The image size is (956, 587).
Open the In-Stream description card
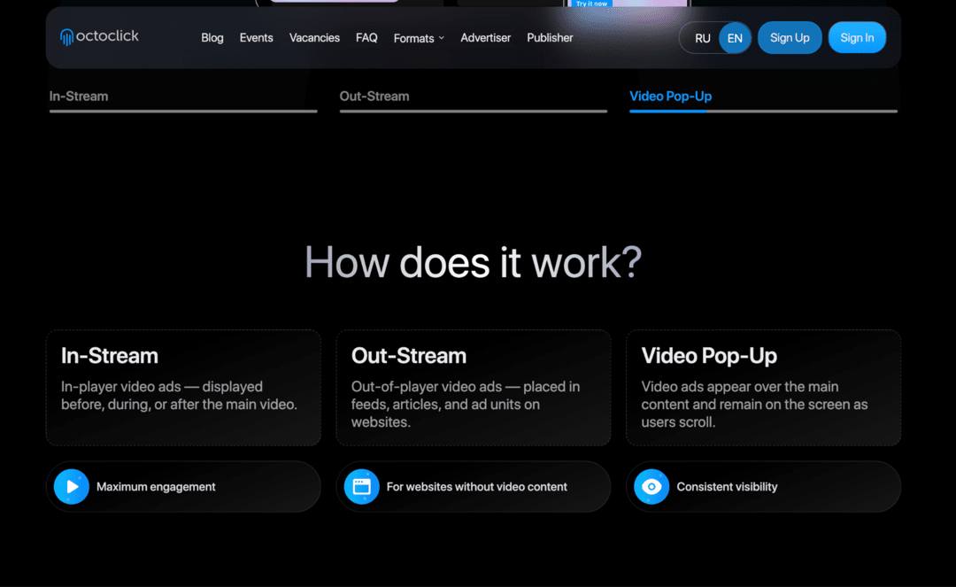click(183, 388)
